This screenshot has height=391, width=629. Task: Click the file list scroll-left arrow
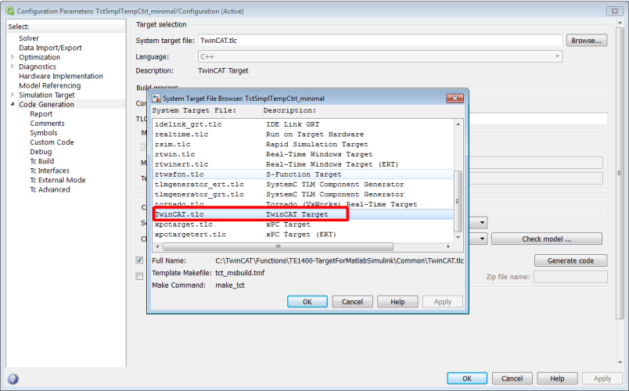[x=158, y=246]
